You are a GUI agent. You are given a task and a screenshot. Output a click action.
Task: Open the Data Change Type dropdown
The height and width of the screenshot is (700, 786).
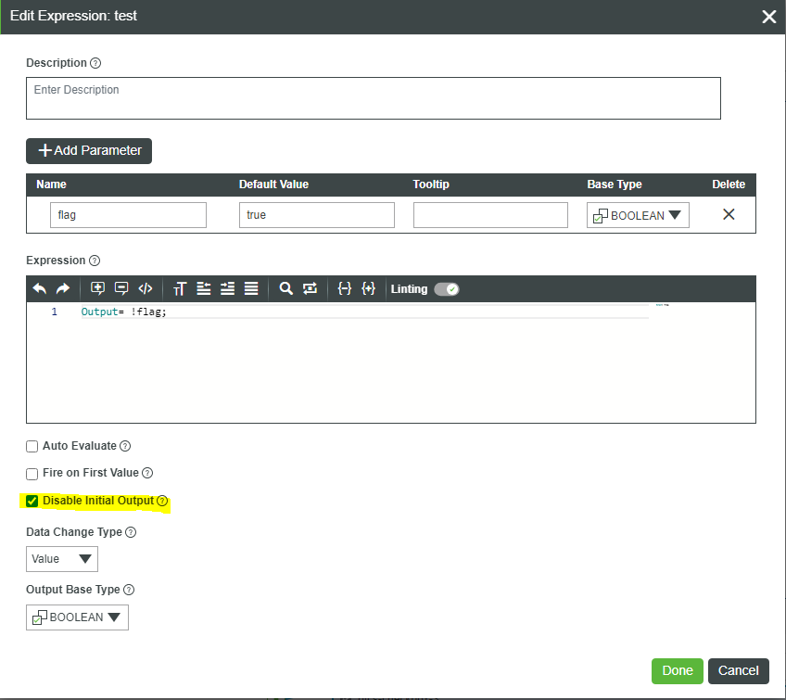point(61,558)
